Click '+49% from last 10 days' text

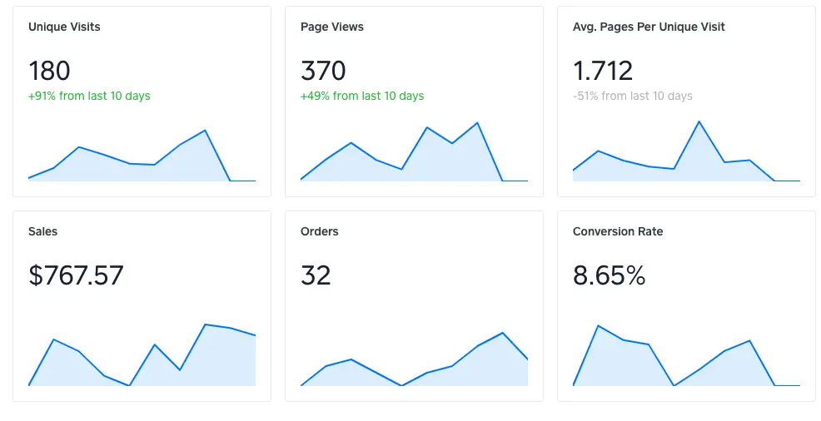click(x=362, y=96)
